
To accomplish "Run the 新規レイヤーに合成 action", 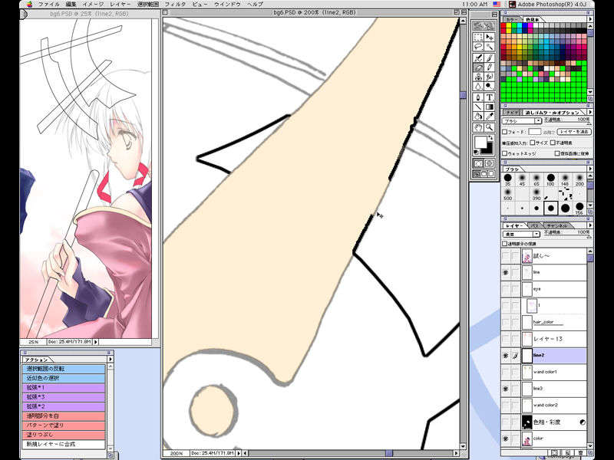I will pos(64,445).
